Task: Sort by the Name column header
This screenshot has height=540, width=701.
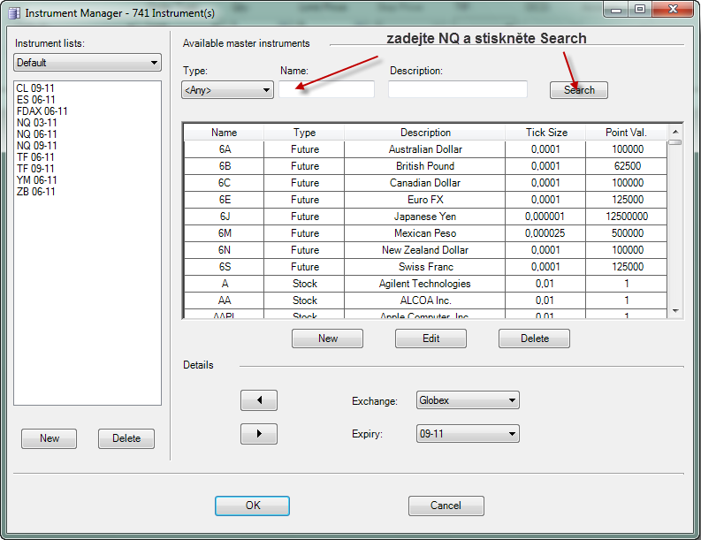Action: [x=224, y=133]
